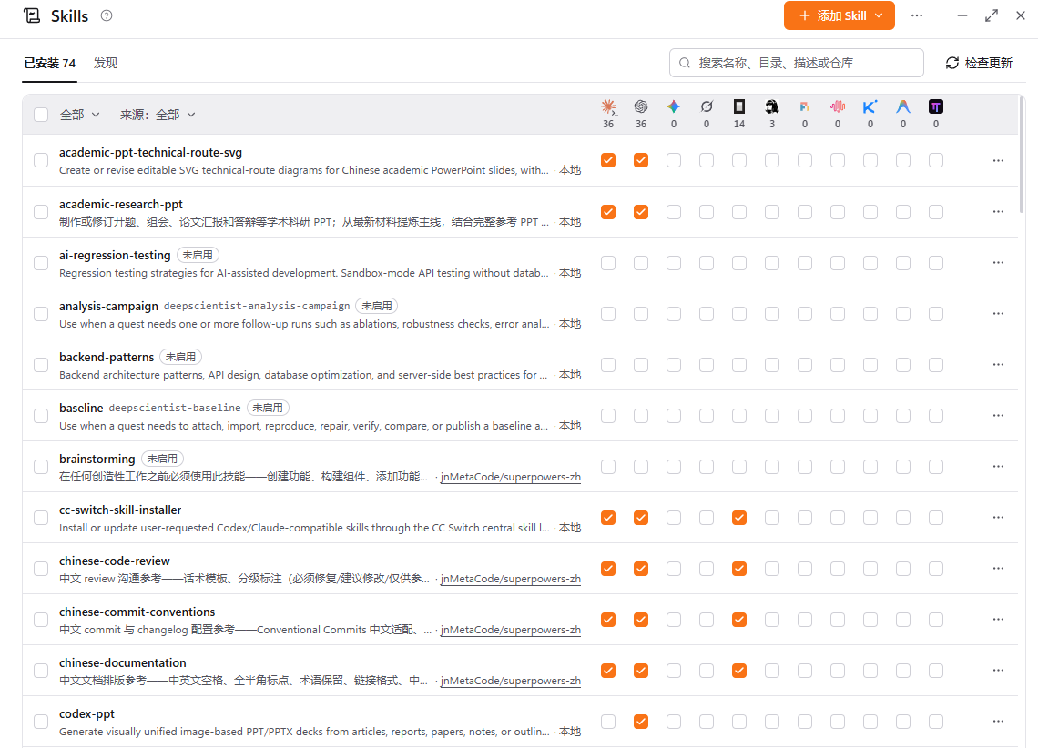The height and width of the screenshot is (748, 1038).
Task: Click the vertical scrollbar of the skills list
Action: (x=1023, y=154)
